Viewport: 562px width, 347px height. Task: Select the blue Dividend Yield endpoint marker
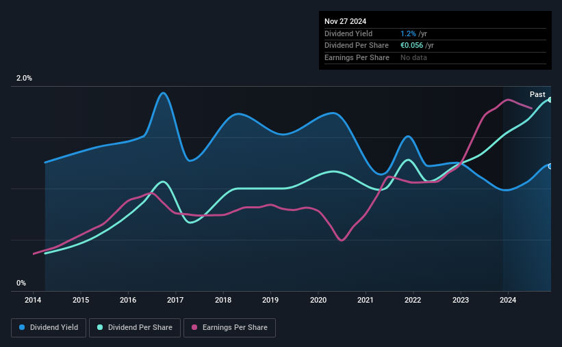coord(550,167)
